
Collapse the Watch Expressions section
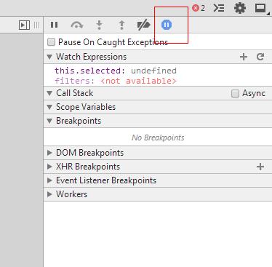coord(49,57)
